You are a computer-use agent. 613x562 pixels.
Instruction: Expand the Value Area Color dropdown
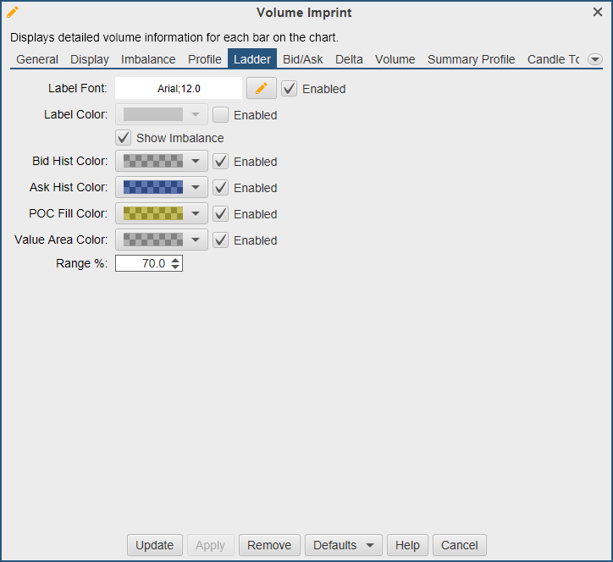pos(196,240)
